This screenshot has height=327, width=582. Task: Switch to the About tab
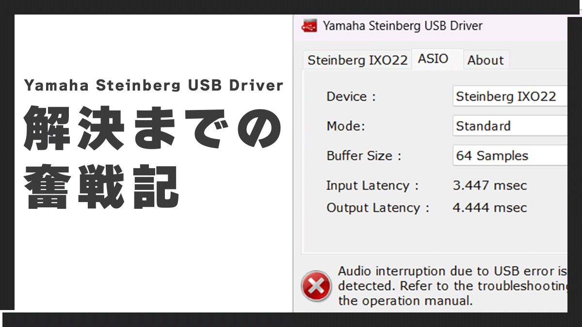pyautogui.click(x=485, y=60)
